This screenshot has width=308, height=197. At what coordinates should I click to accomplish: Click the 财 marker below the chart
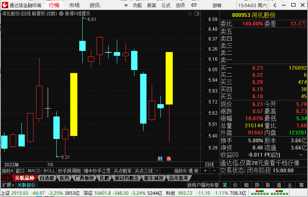click(x=160, y=159)
